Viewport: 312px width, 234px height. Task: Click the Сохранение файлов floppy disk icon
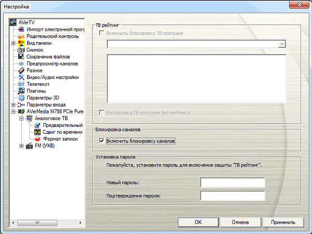pyautogui.click(x=21, y=57)
